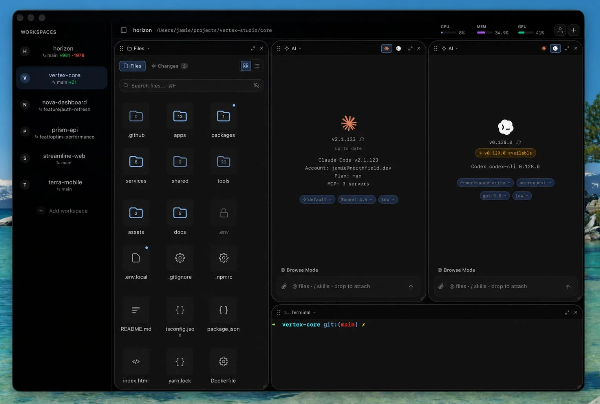
Task: Refresh Claude Code version v2.1.123
Action: pos(362,139)
